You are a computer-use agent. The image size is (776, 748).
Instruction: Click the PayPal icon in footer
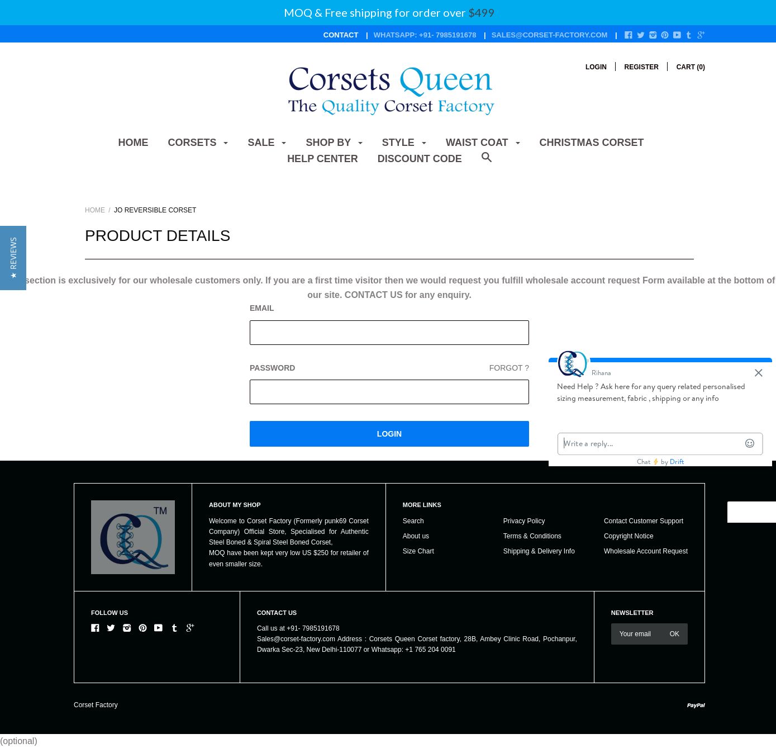click(x=696, y=706)
